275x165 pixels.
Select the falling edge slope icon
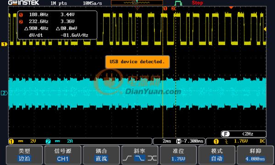pyautogui.click(x=139, y=158)
